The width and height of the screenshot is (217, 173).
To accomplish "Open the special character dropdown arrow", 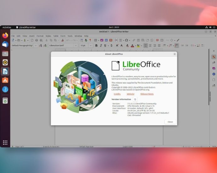I will tap(130, 40).
